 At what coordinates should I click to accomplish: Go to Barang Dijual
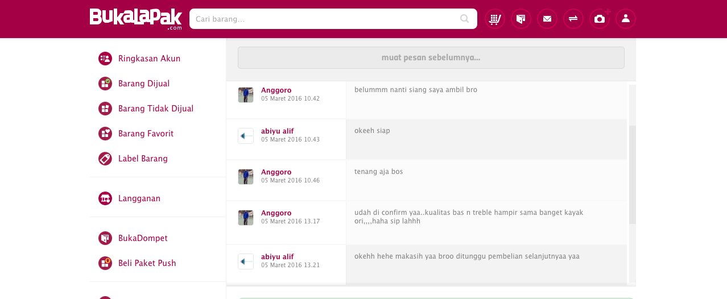click(x=144, y=84)
